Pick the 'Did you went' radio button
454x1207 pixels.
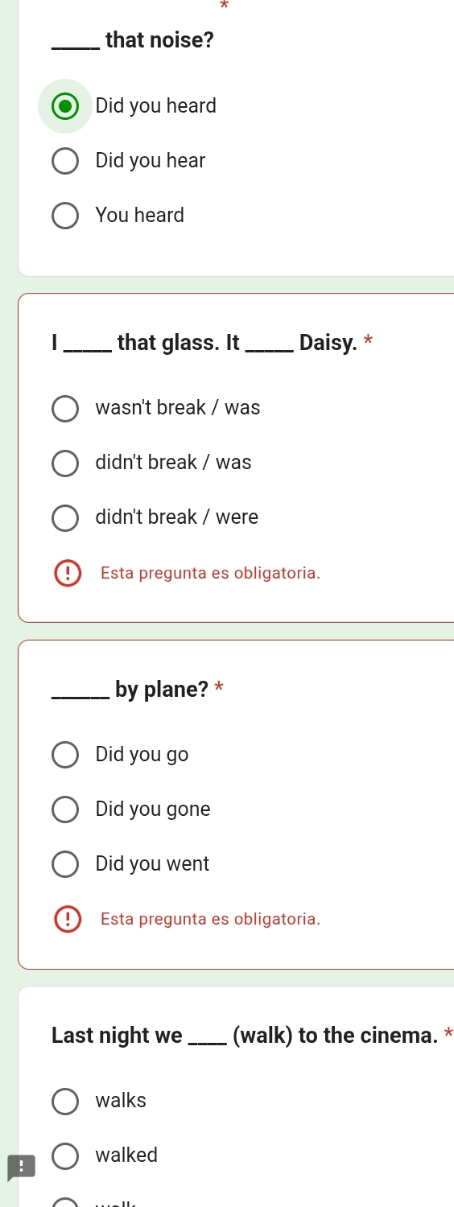tap(65, 864)
